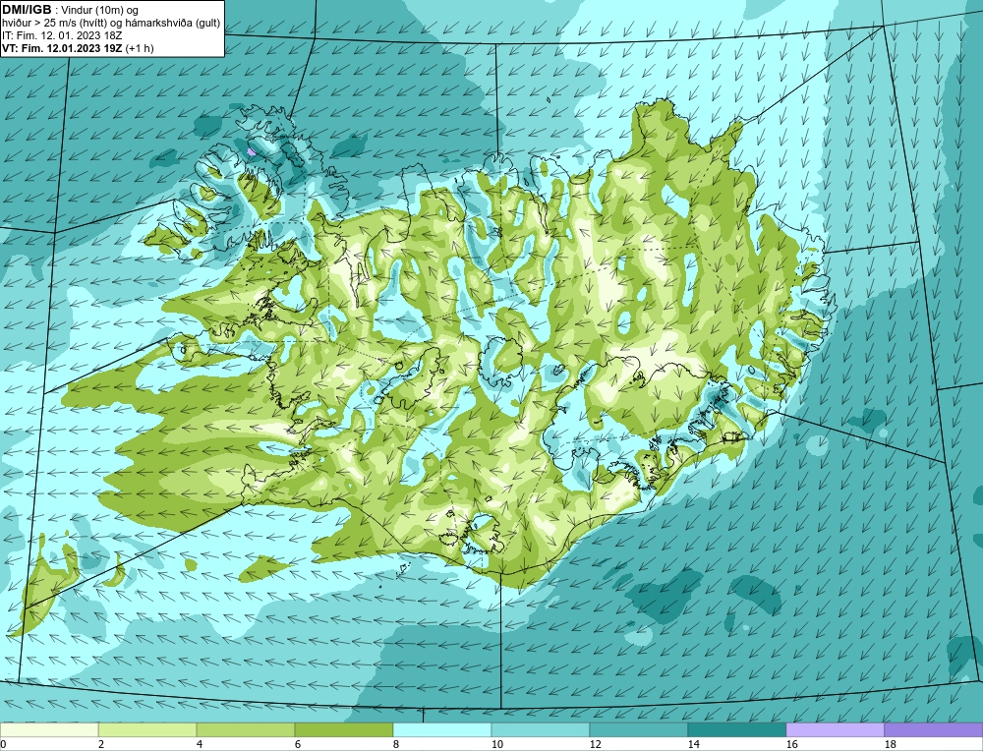Screen dimensions: 983x751
Task: Click the purple legend swatch above 18 m/s
Action: [x=934, y=729]
